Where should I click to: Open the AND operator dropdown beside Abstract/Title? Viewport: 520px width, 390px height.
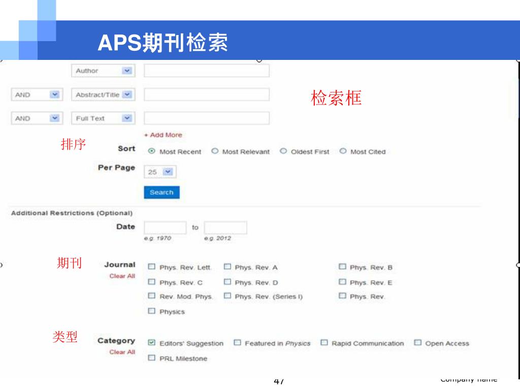pyautogui.click(x=37, y=94)
